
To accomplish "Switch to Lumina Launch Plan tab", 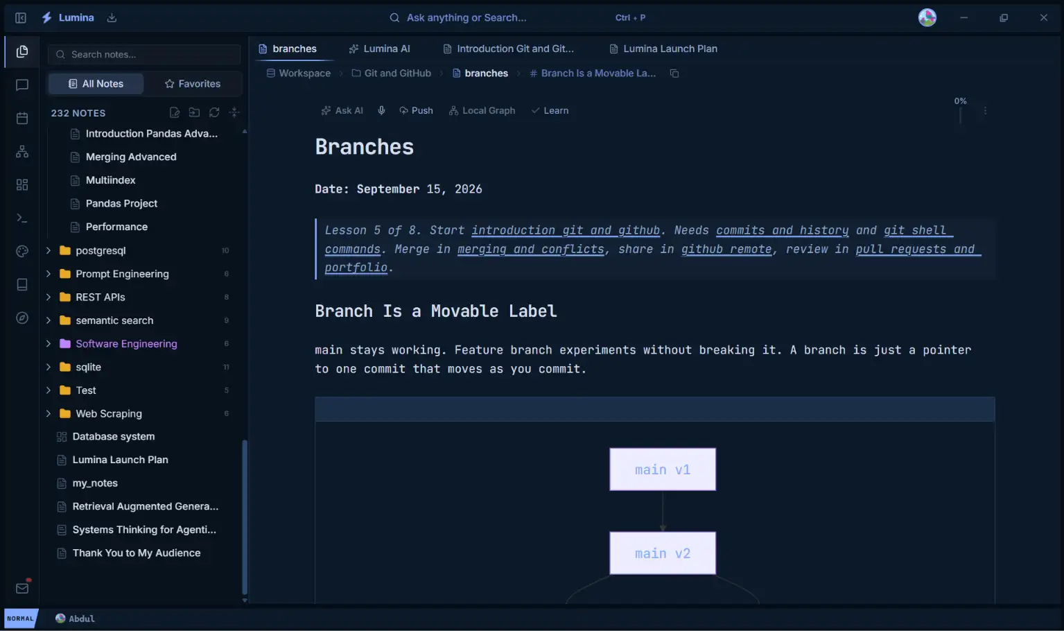I will click(x=663, y=49).
